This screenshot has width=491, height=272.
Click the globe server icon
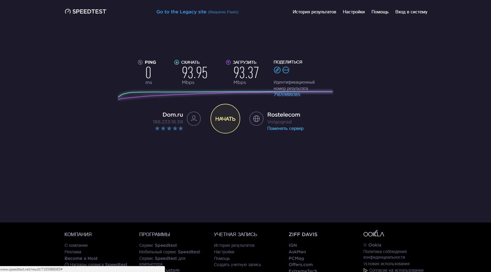(x=256, y=119)
